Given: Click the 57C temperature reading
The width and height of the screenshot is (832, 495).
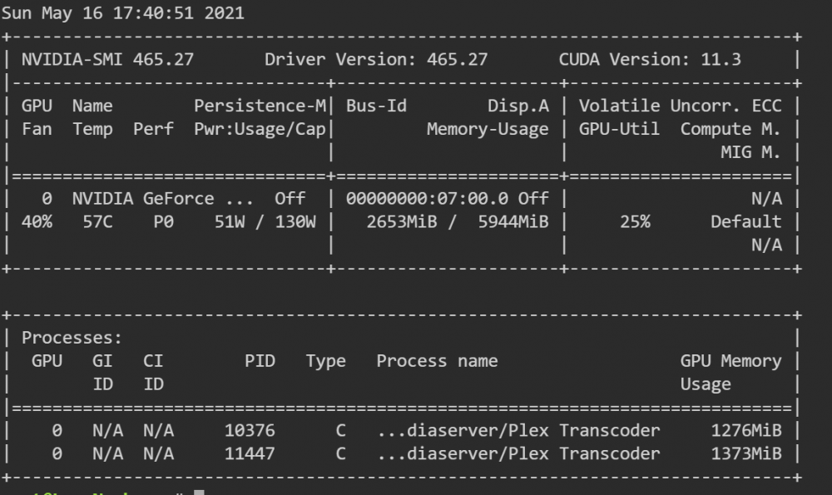Looking at the screenshot, I should coord(97,222).
